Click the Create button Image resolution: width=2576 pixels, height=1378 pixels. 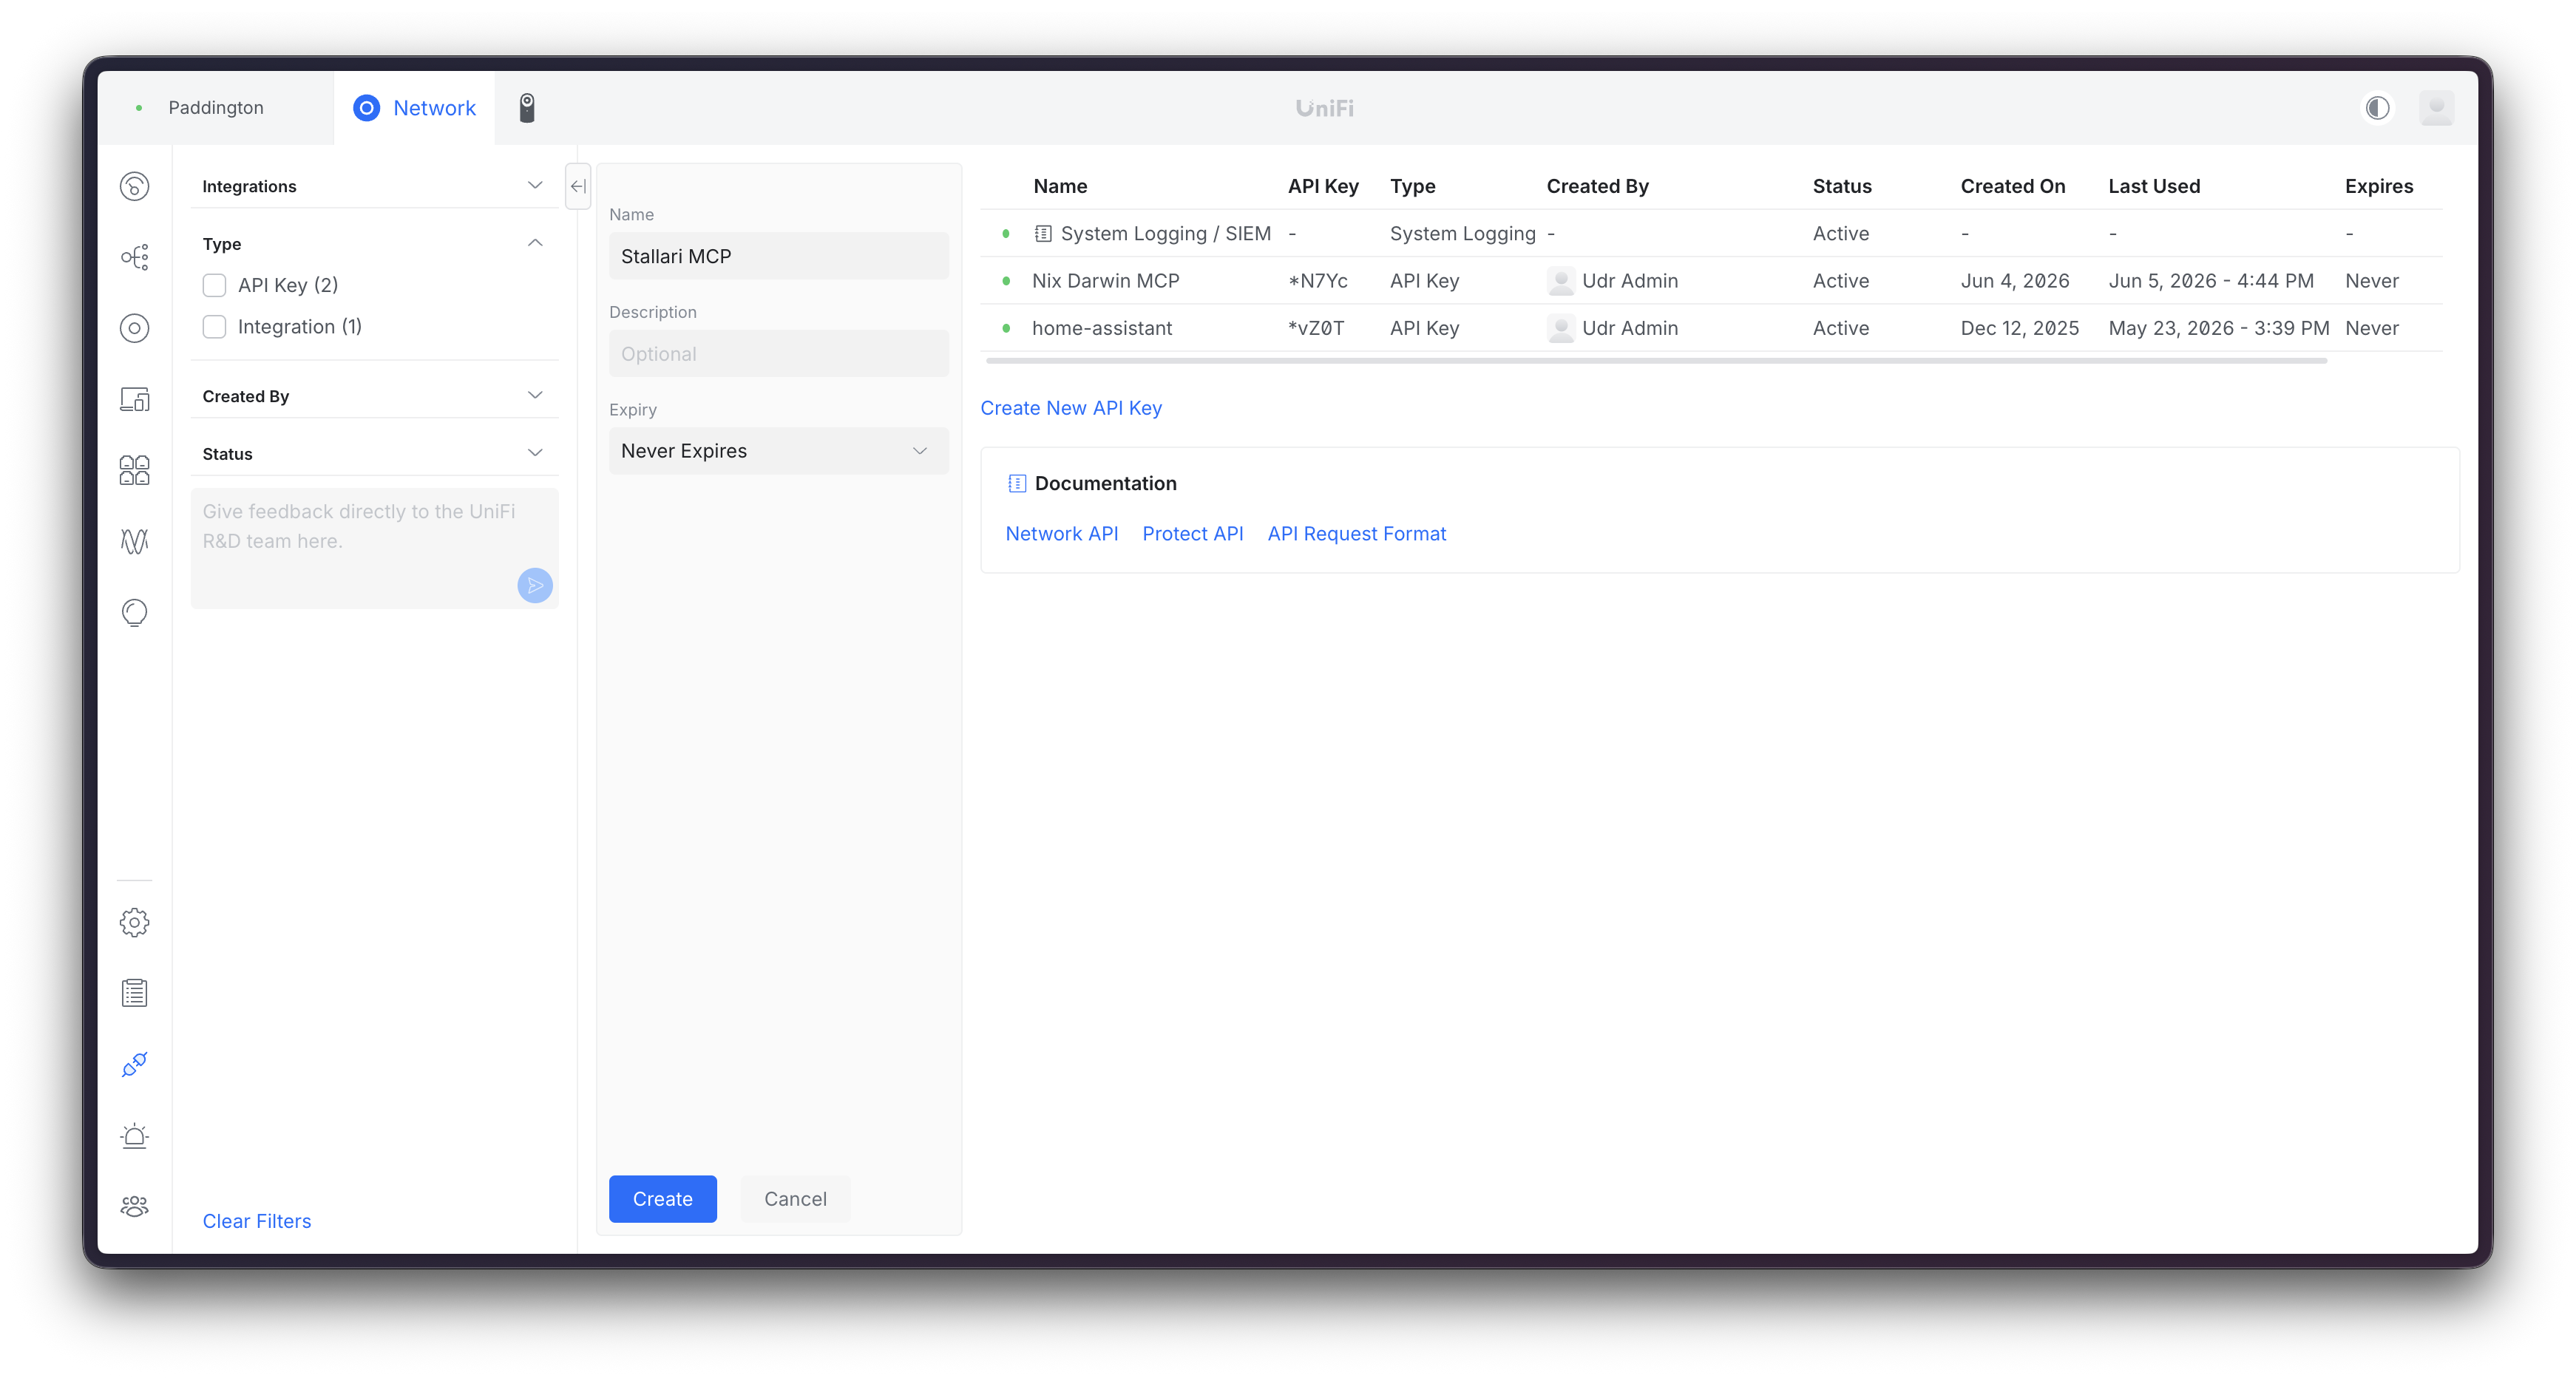coord(662,1199)
